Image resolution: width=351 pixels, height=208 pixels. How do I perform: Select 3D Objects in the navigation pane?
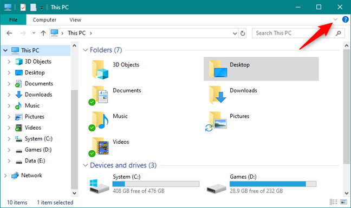[x=38, y=62]
